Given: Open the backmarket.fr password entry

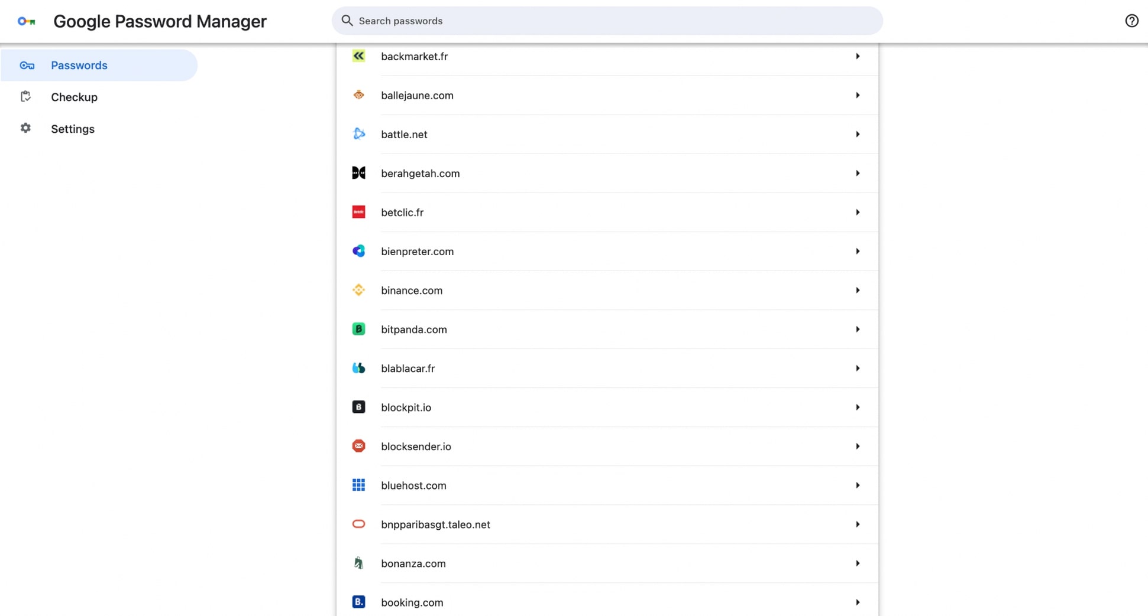Looking at the screenshot, I should [607, 56].
